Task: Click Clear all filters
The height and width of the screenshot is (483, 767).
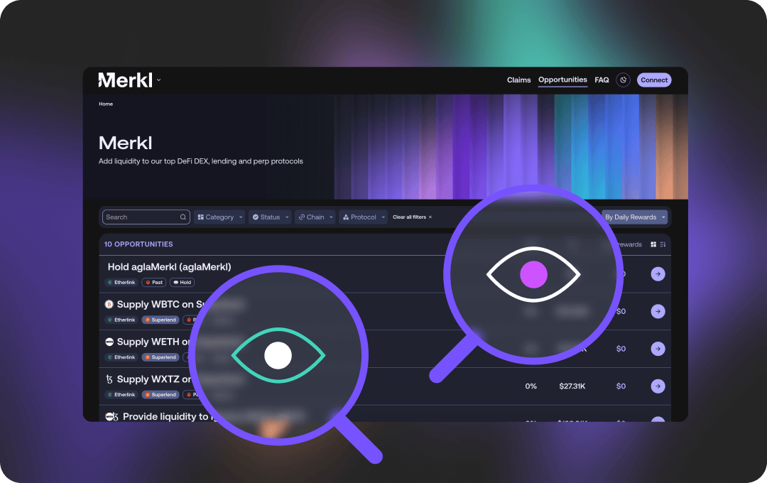Action: click(413, 217)
